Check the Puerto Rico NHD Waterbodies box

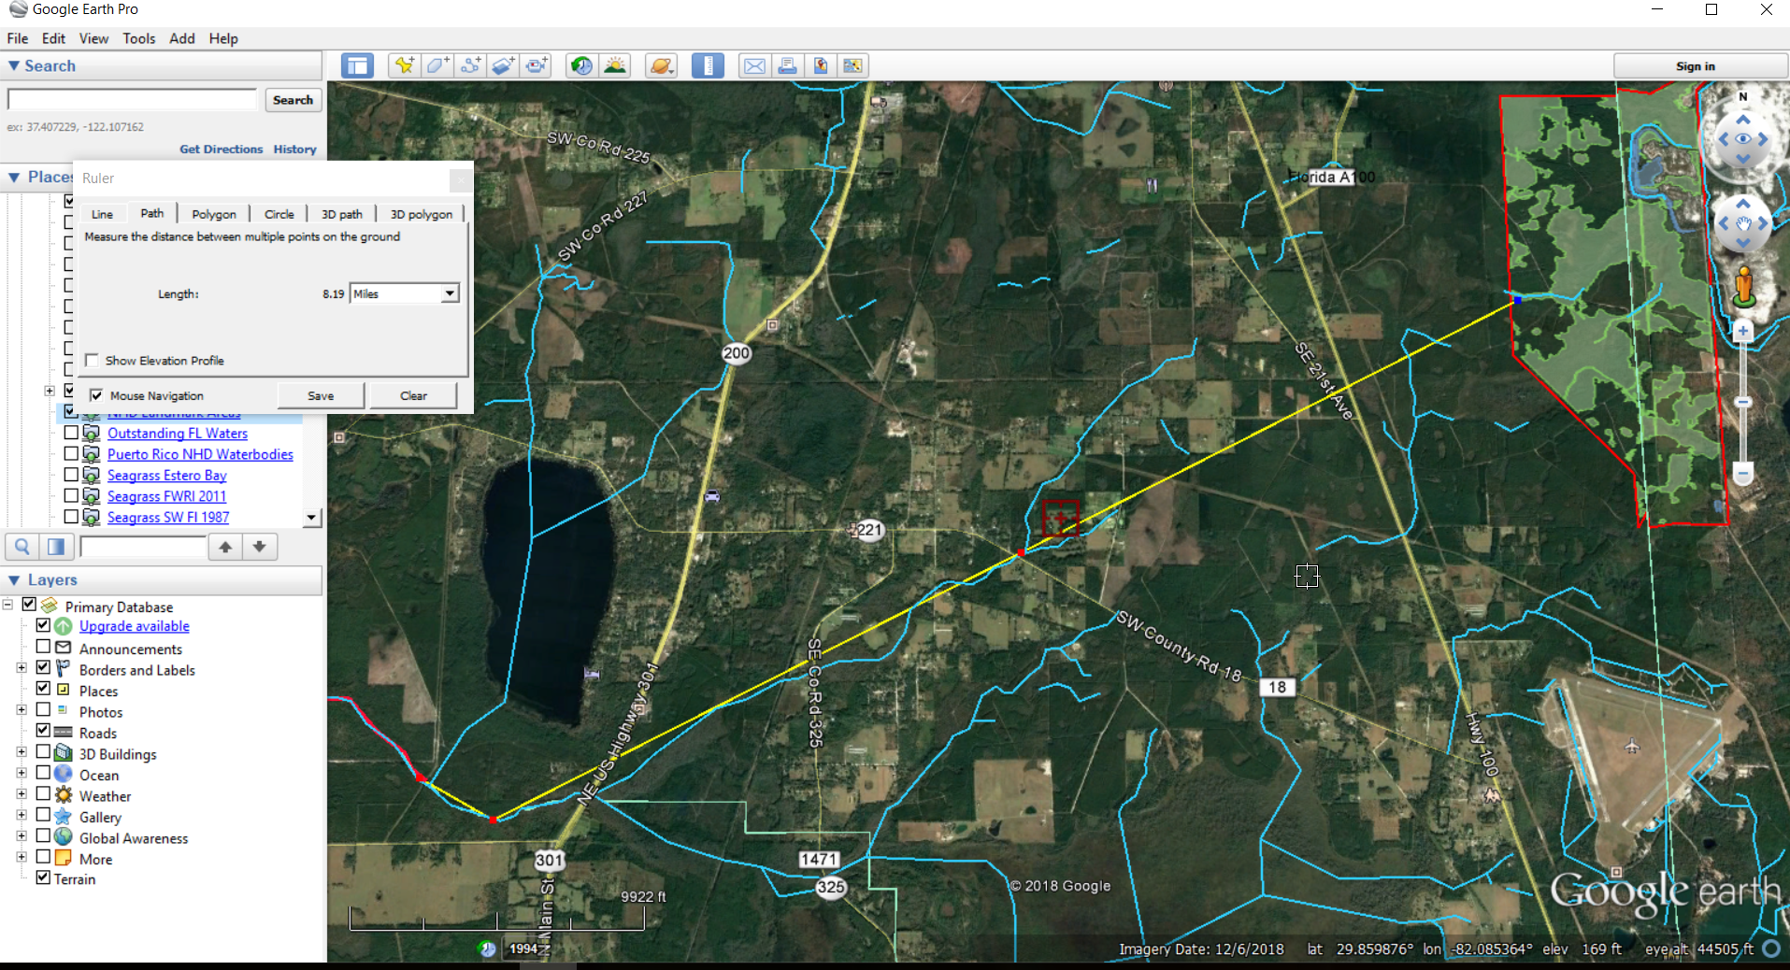coord(71,453)
